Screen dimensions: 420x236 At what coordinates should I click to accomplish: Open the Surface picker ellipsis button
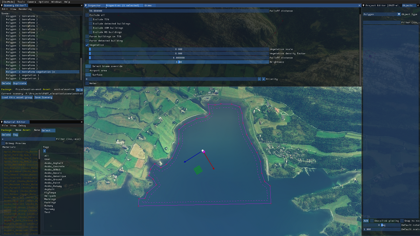(88, 75)
